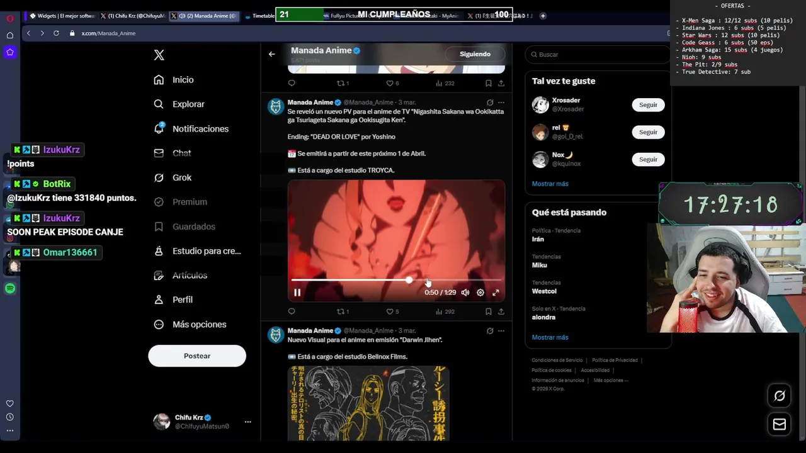View stats showing 292 views
The width and height of the screenshot is (806, 453).
click(445, 311)
